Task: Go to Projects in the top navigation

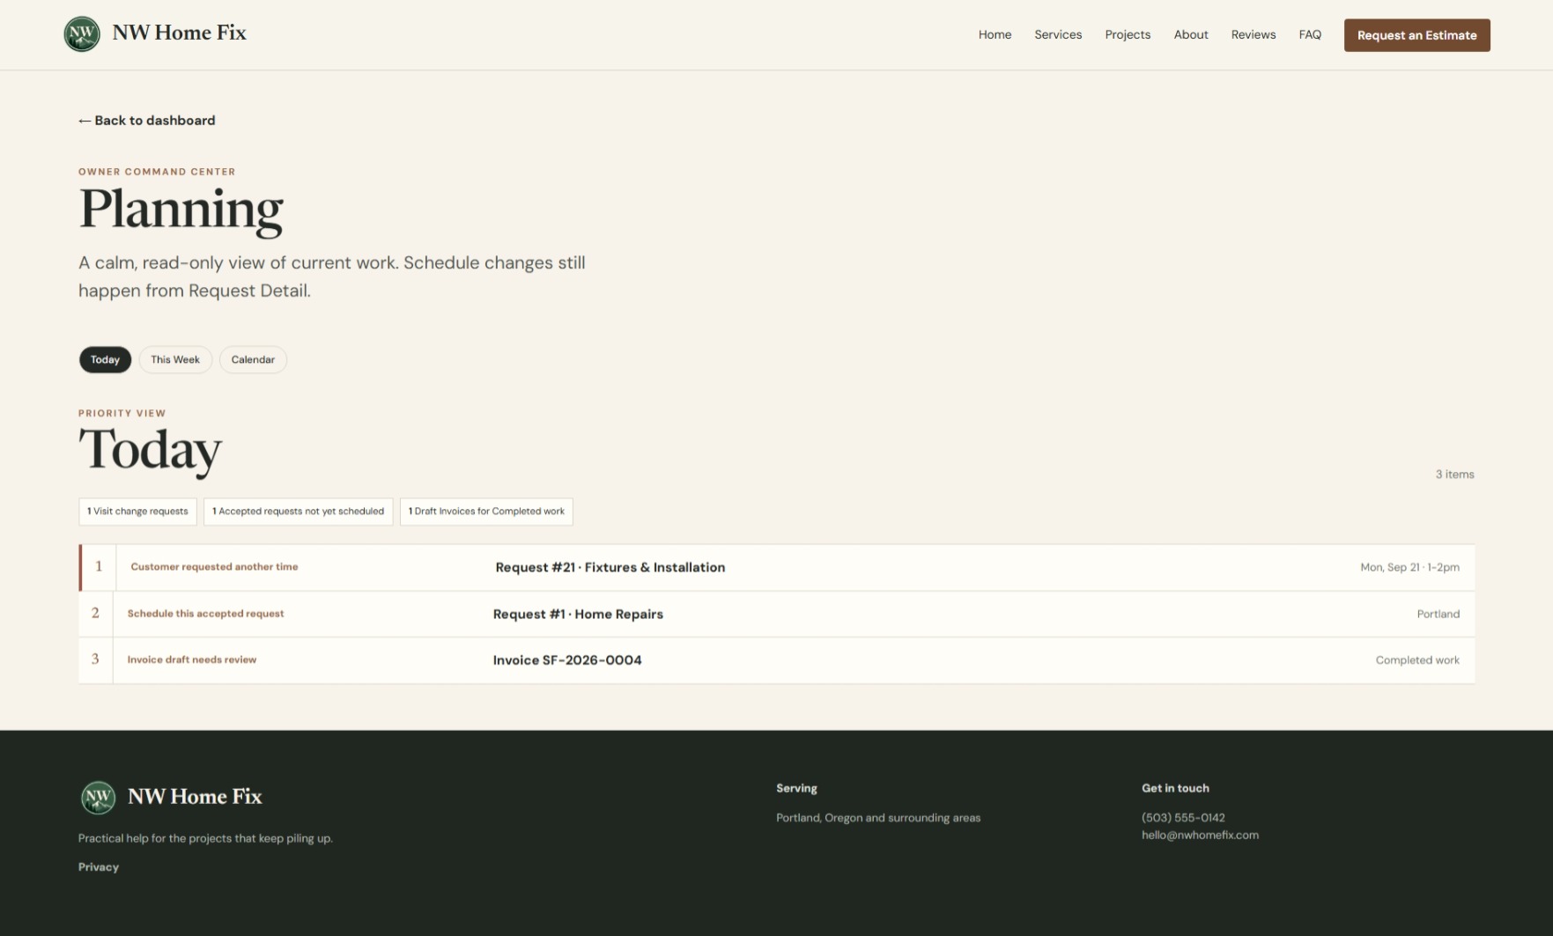Action: click(1128, 34)
